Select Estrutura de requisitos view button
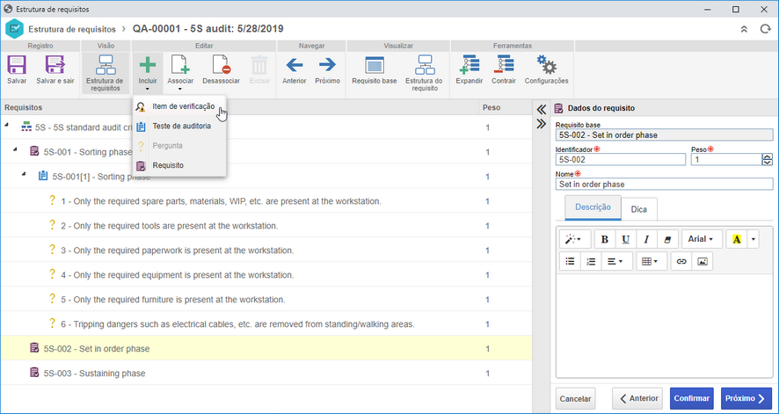The width and height of the screenshot is (779, 414). click(105, 72)
